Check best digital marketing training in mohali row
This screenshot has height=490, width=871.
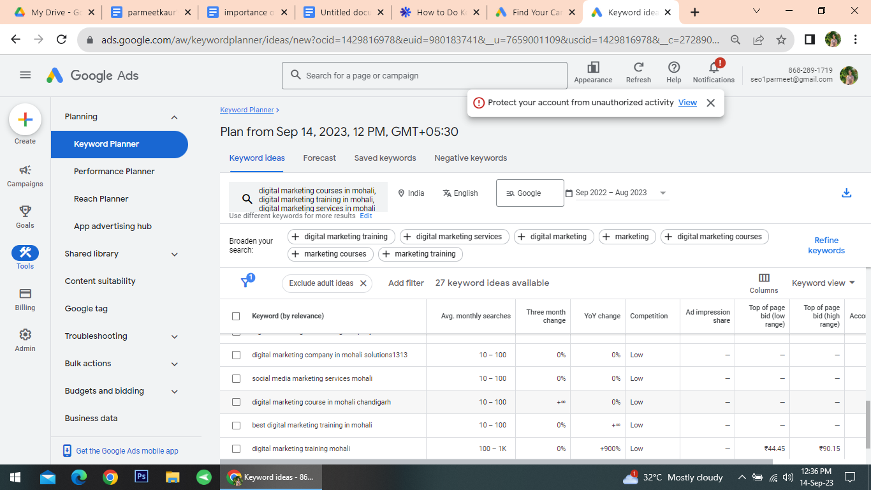[236, 425]
